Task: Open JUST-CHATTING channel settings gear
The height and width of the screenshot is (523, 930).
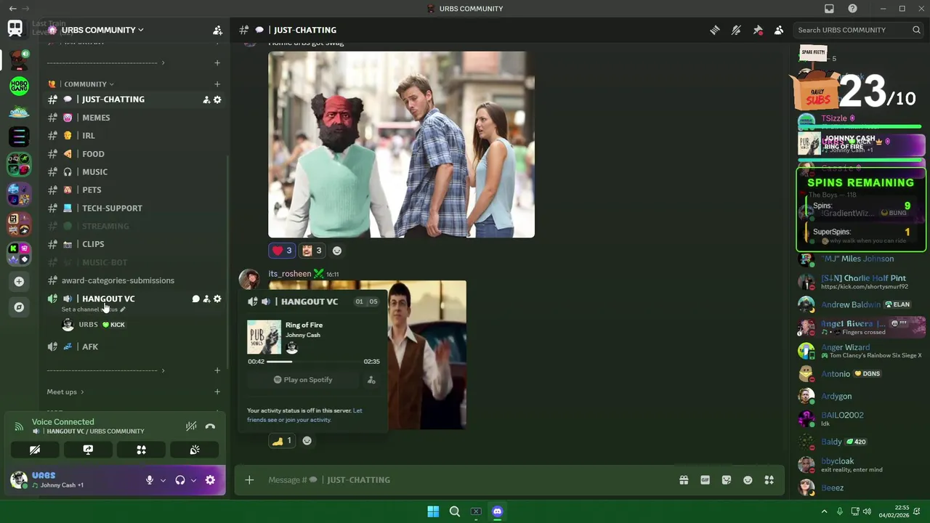Action: pyautogui.click(x=217, y=100)
